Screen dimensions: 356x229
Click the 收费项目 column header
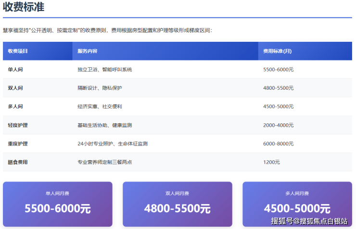[x=18, y=51]
